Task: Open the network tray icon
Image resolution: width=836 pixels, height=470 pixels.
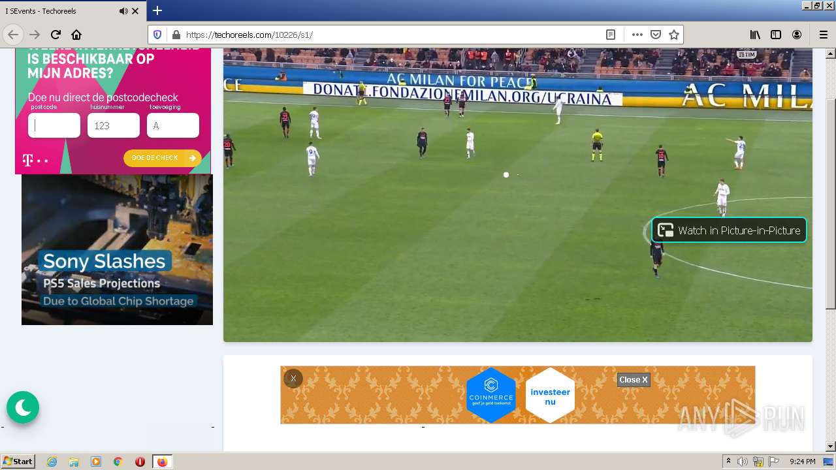Action: pyautogui.click(x=758, y=462)
